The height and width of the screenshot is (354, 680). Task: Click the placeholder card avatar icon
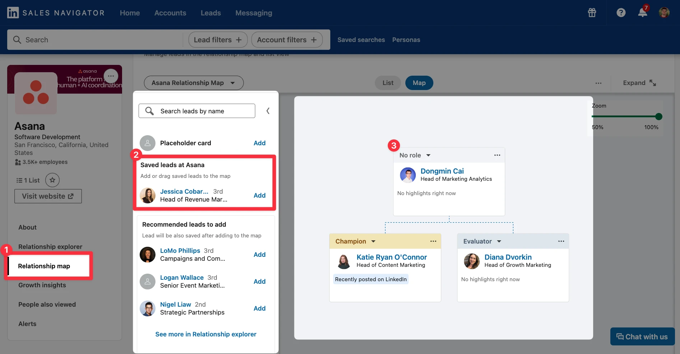tap(148, 143)
